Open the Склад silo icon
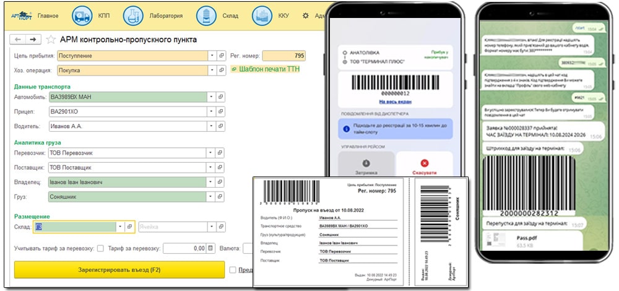Image resolution: width=619 pixels, height=291 pixels. pyautogui.click(x=207, y=16)
